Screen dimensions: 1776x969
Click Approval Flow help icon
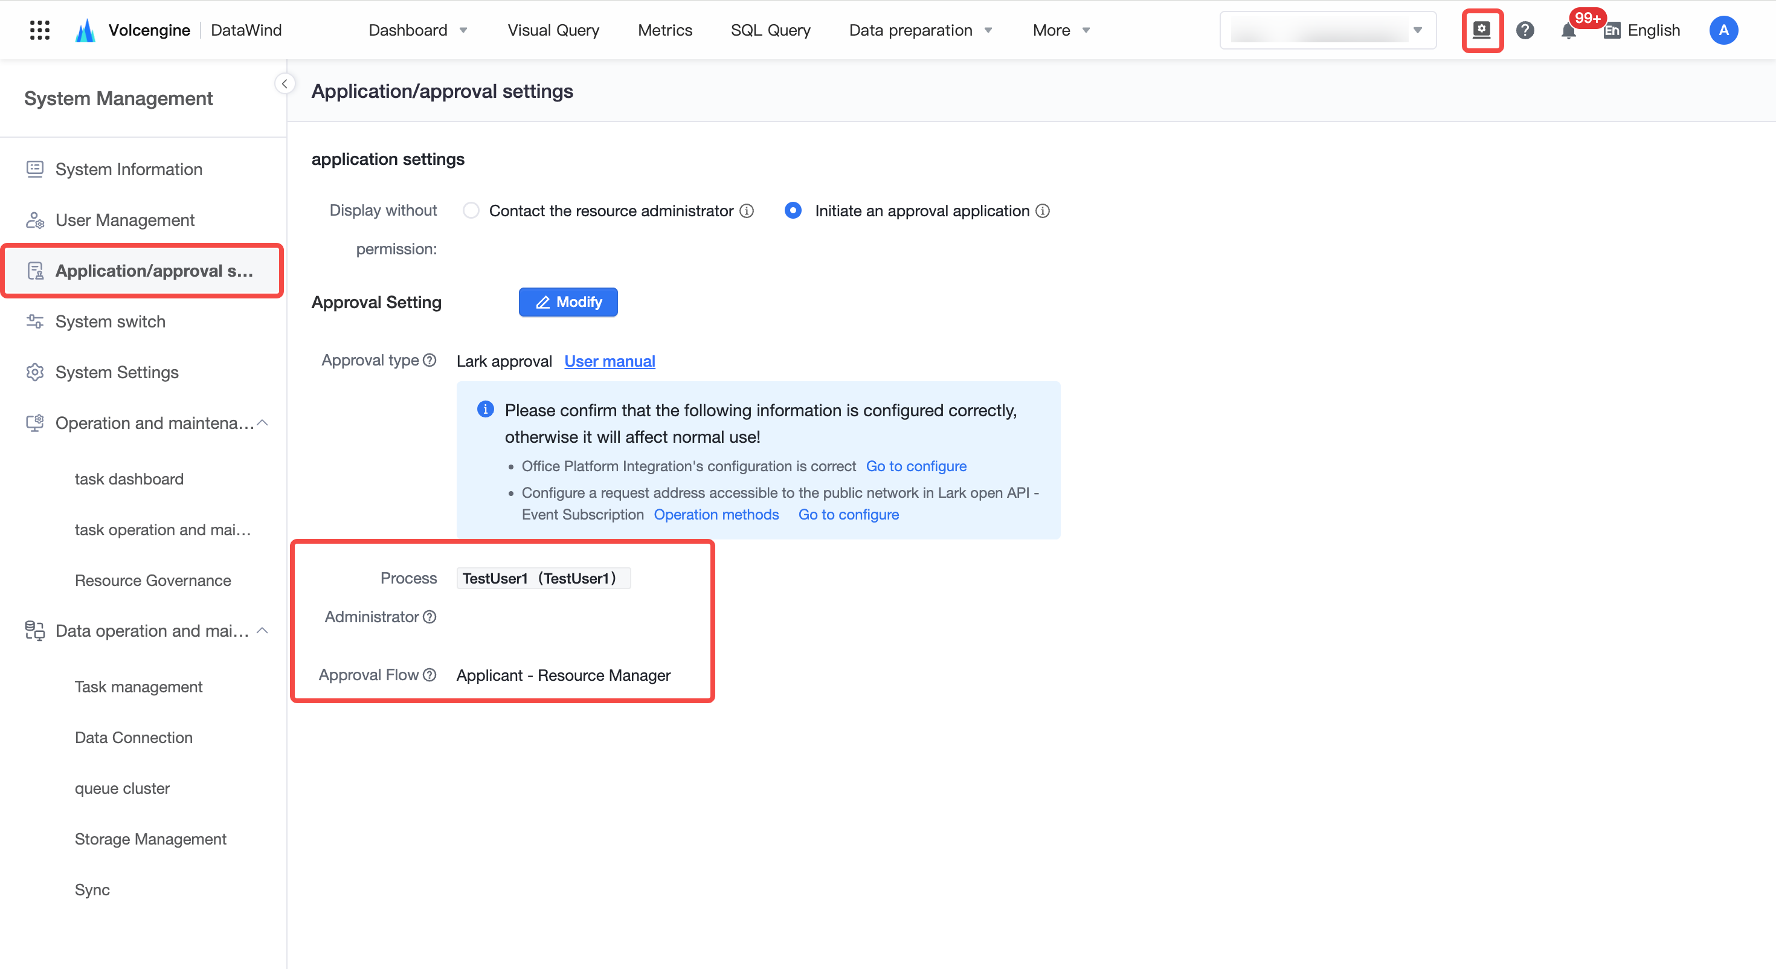coord(430,675)
